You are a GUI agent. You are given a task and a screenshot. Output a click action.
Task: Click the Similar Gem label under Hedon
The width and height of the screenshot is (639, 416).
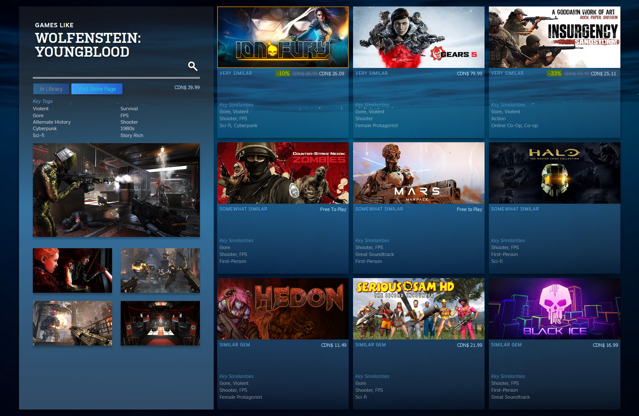pyautogui.click(x=234, y=345)
